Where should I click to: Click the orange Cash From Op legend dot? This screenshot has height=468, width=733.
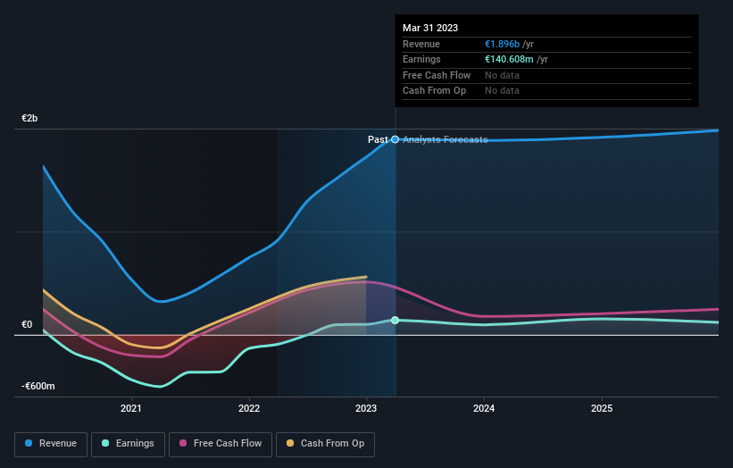coord(290,443)
